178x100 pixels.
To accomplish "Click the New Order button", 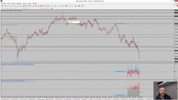I will pos(27,6).
